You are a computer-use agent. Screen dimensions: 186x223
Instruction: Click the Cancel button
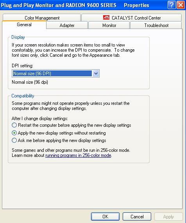pyautogui.click(x=137, y=217)
